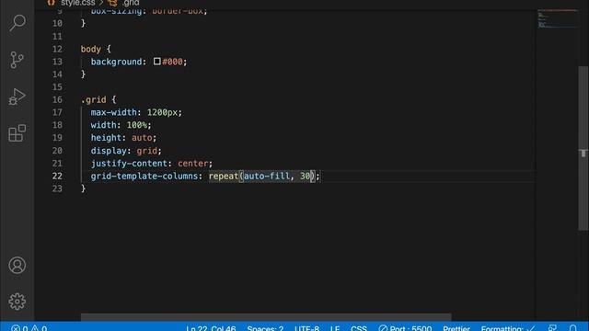Click the background property on line 13
The image size is (589, 331).
coord(116,62)
